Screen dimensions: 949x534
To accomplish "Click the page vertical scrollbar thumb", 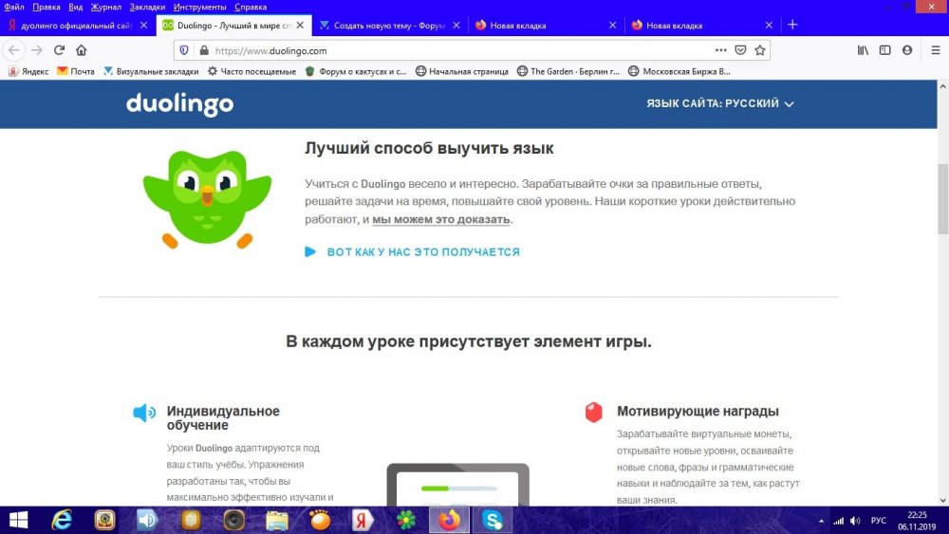I will coord(942,197).
